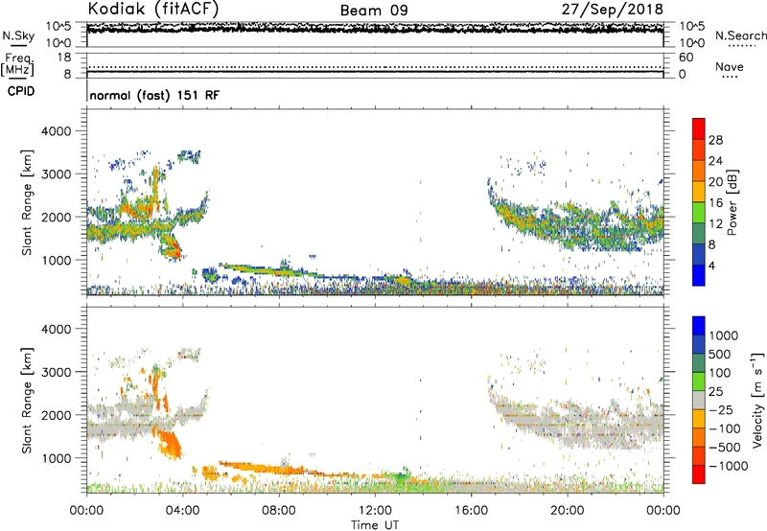Click the blue bottom of power colorbar

[699, 275]
